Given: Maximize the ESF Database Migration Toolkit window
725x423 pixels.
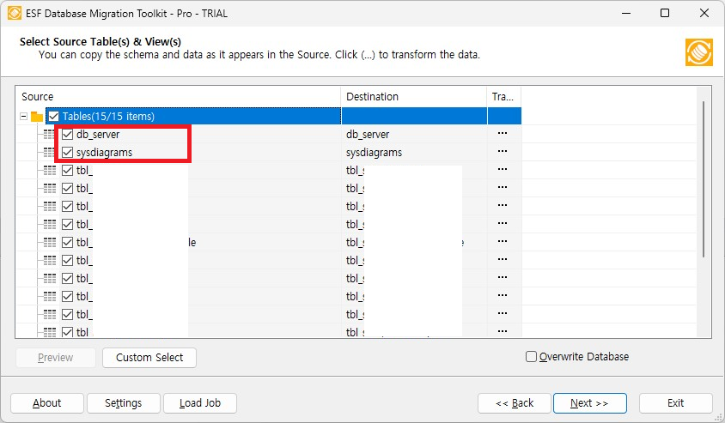Looking at the screenshot, I should pyautogui.click(x=665, y=13).
